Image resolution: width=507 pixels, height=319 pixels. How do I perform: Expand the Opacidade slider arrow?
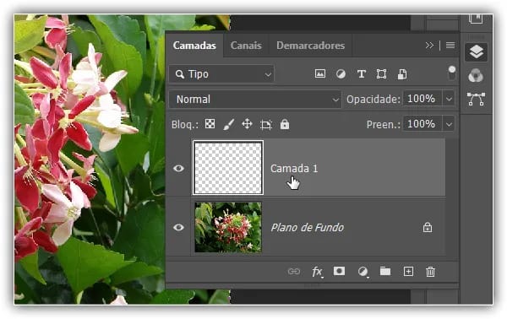[449, 99]
